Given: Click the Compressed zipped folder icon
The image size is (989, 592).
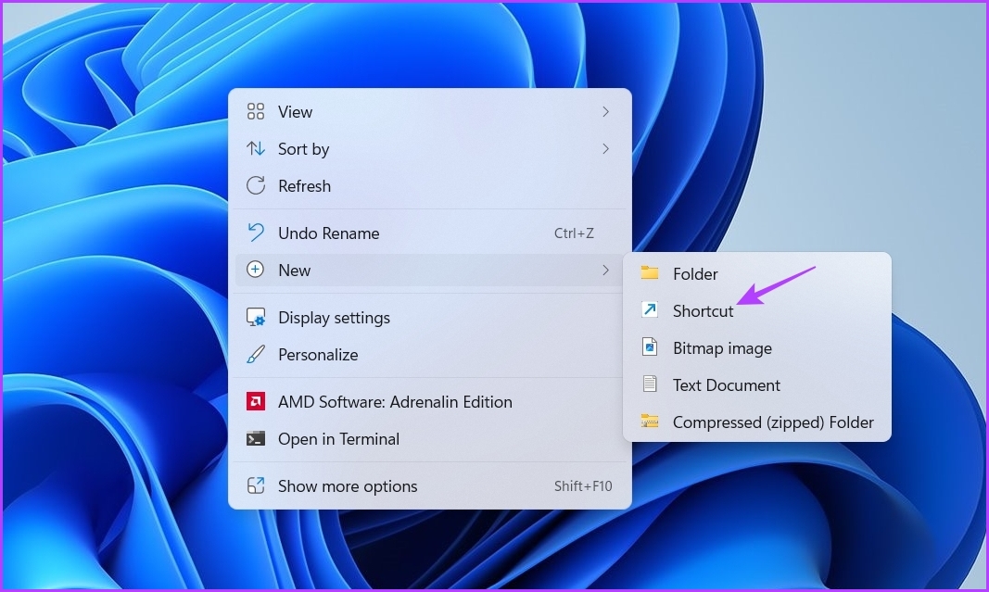Looking at the screenshot, I should 650,422.
